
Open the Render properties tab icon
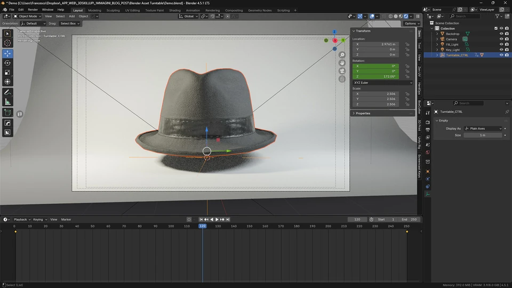427,122
